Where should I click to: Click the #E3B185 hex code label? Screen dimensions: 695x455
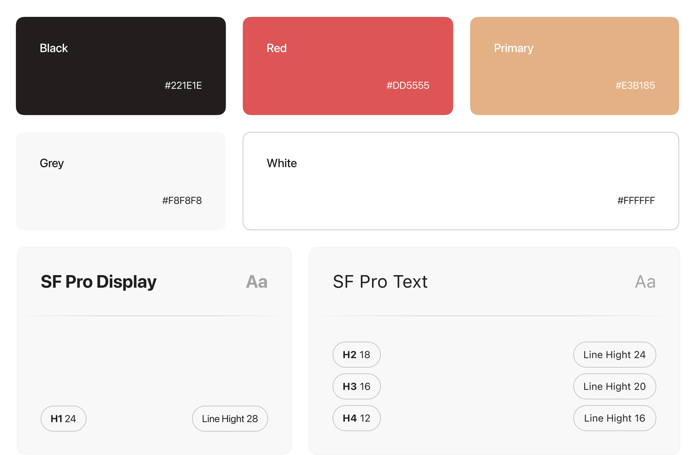635,85
